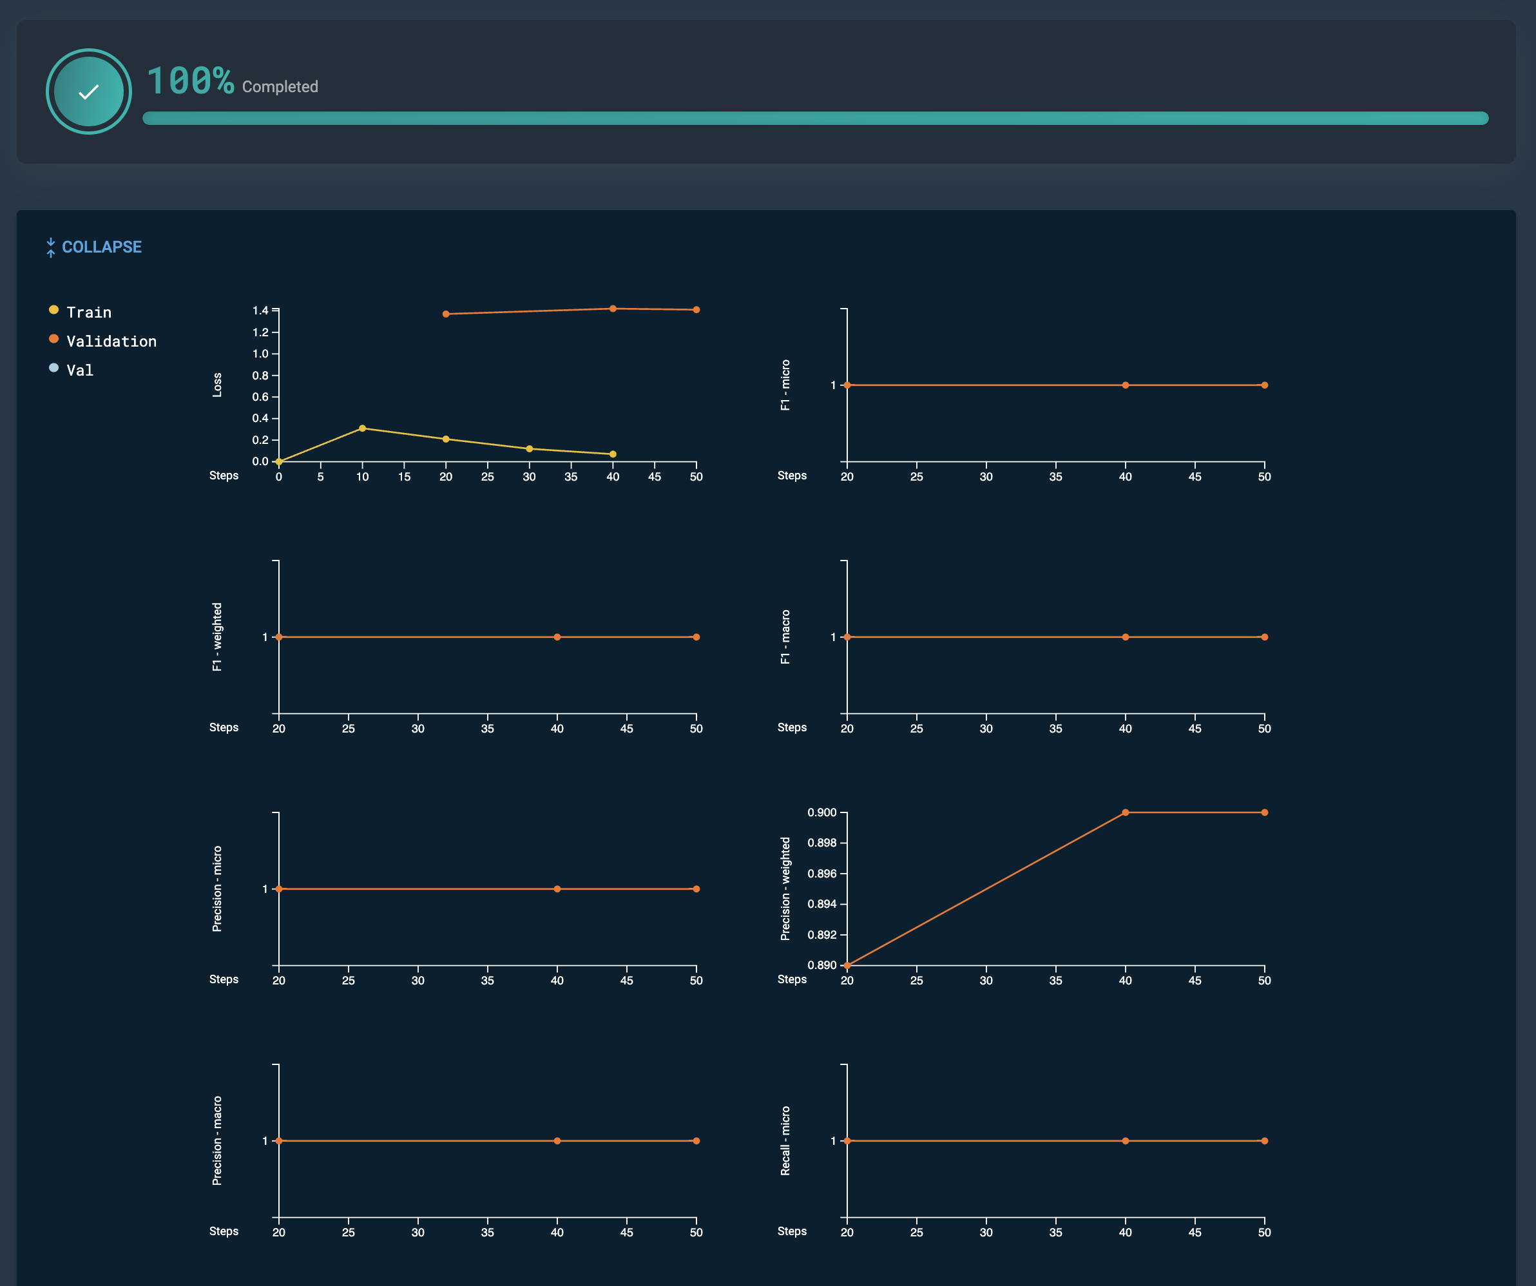Click the 100% completion text
Viewport: 1536px width, 1286px height.
tap(190, 81)
